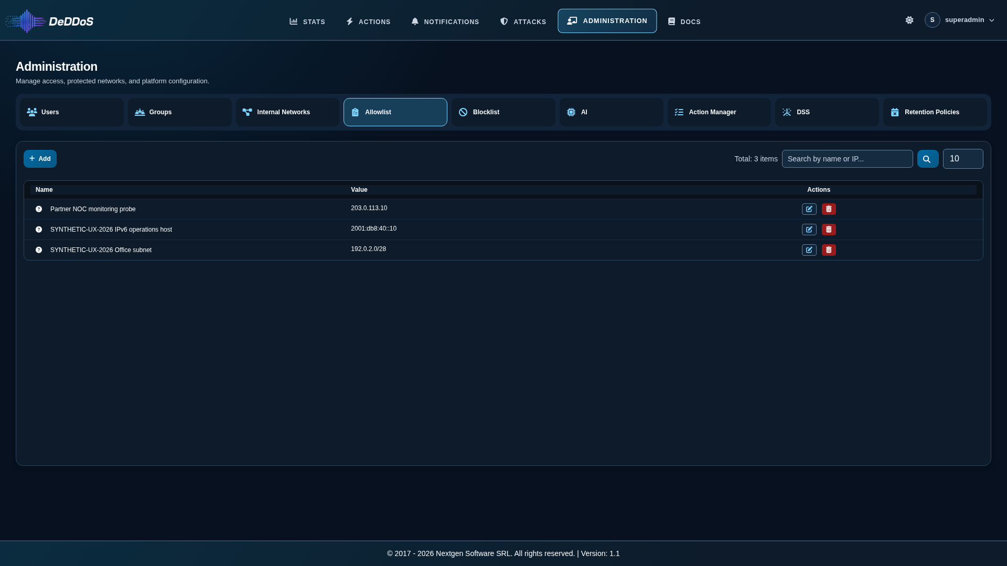Viewport: 1007px width, 566px height.
Task: Click the help icon beside IPv6 operations host
Action: [x=39, y=230]
